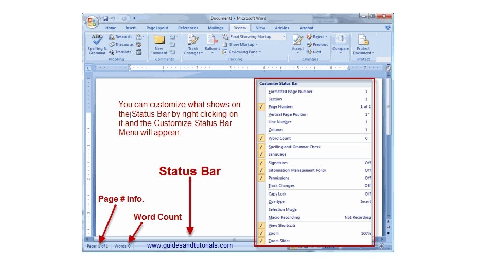Open the Protect Document dropdown
Screen dimensions: 485x272
pos(363,45)
